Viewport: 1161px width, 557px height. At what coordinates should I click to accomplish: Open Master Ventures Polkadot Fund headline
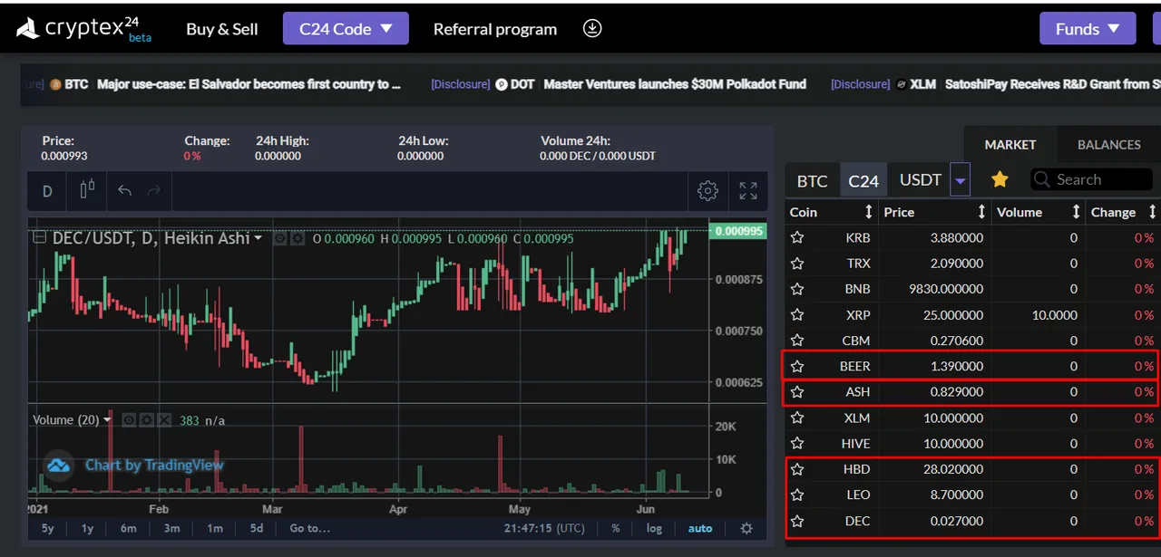tap(675, 84)
